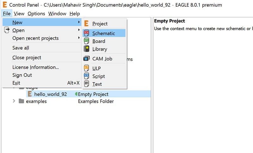Click Save all in File menu
Screen dimensions: 253x153
click(42, 48)
